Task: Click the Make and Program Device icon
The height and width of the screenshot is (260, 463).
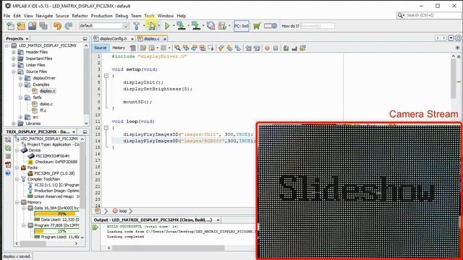Action: pyautogui.click(x=182, y=26)
